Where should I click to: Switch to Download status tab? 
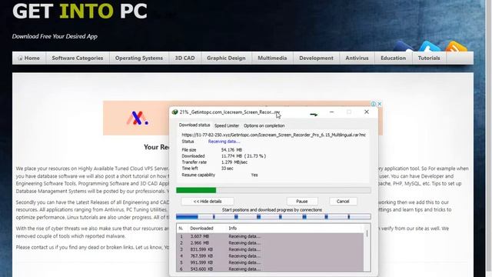[x=194, y=125]
